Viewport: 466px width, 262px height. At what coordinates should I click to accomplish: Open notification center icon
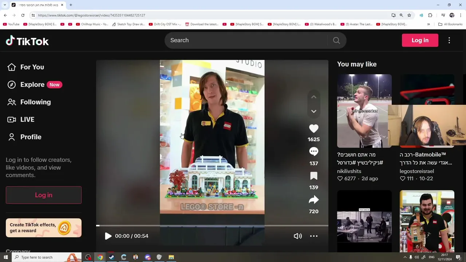click(459, 257)
